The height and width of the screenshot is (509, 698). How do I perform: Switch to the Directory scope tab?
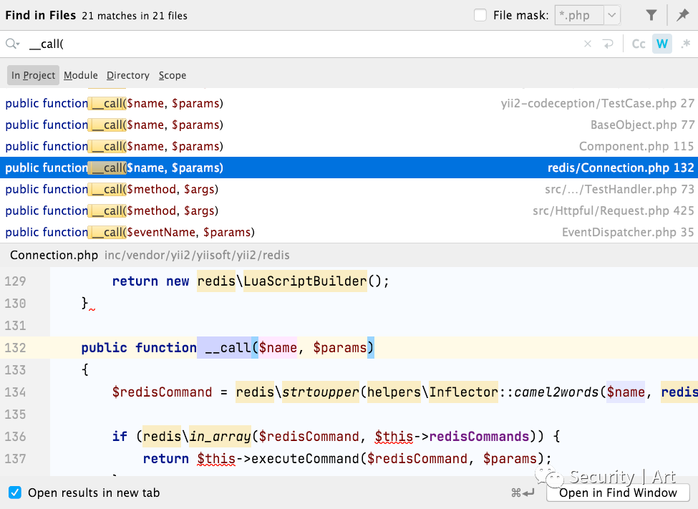pyautogui.click(x=127, y=75)
